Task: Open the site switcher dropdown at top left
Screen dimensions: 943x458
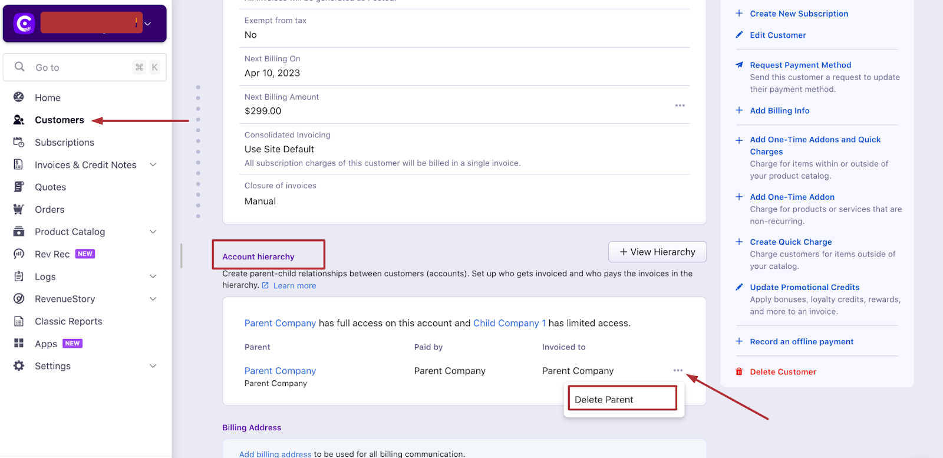Action: (148, 24)
